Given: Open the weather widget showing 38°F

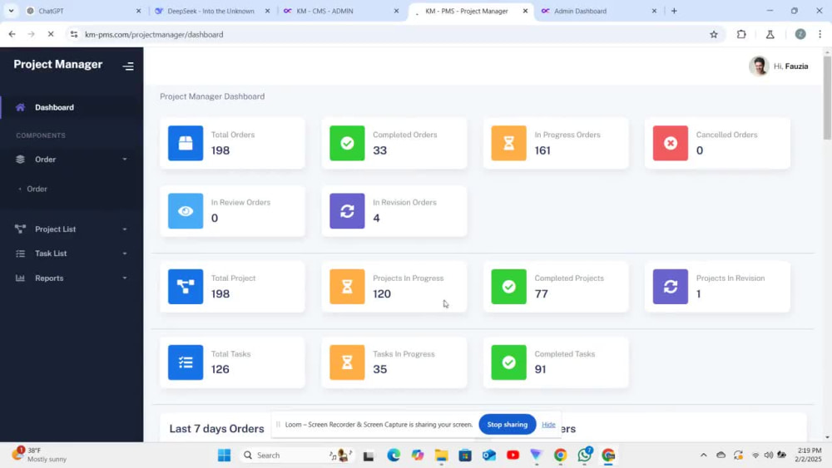Looking at the screenshot, I should [x=40, y=455].
